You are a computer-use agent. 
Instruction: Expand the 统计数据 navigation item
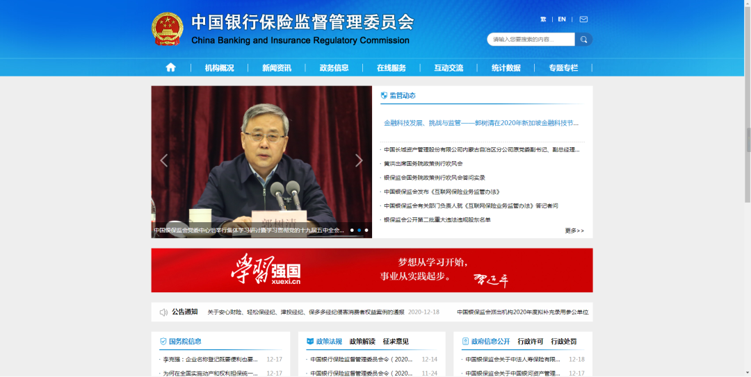click(506, 68)
